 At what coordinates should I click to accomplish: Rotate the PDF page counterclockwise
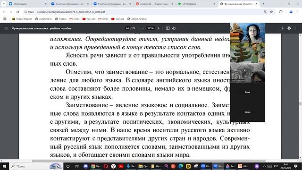(174, 28)
